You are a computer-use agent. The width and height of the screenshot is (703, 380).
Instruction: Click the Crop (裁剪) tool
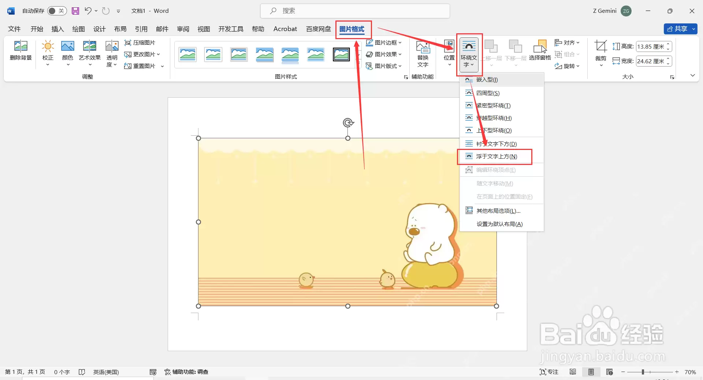point(601,53)
